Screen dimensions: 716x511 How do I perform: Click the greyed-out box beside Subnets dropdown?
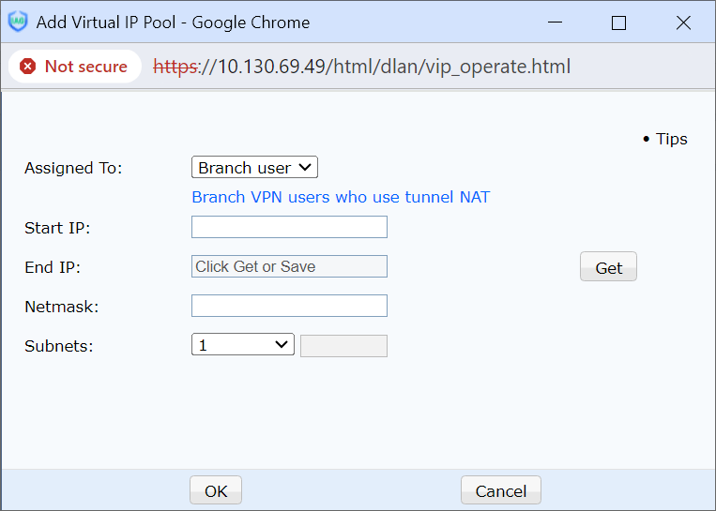point(343,346)
